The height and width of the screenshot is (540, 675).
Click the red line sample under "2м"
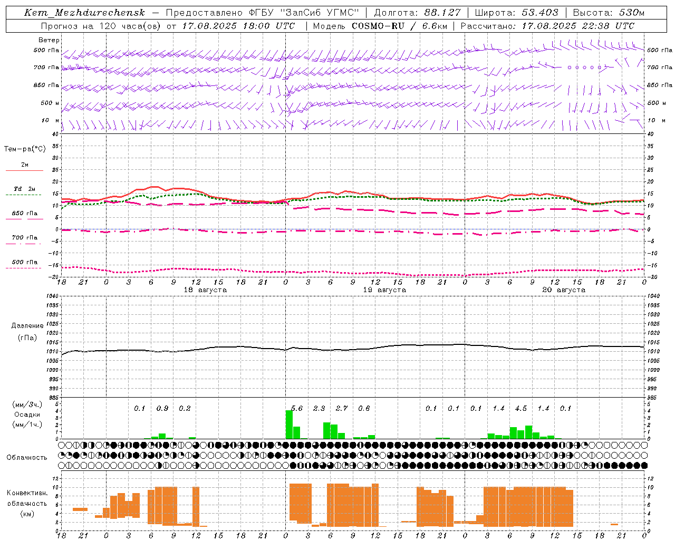coord(24,170)
